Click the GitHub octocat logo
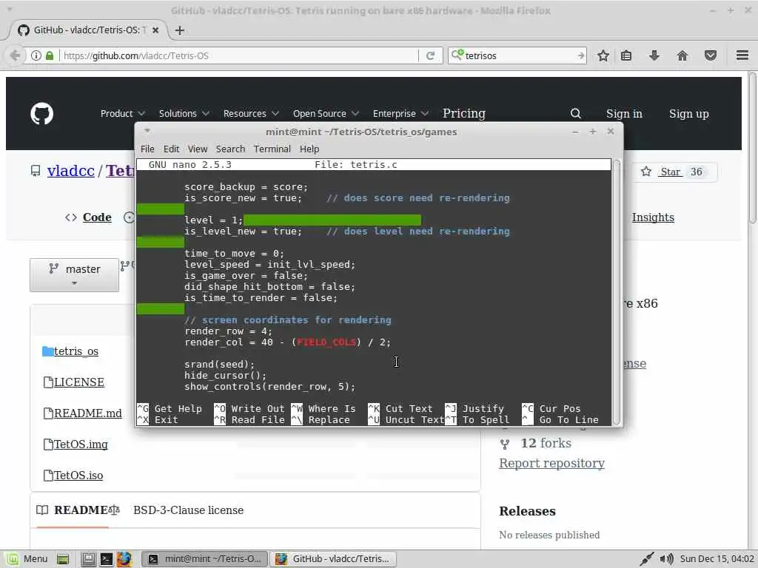Screen dimensions: 758x568 [x=42, y=113]
